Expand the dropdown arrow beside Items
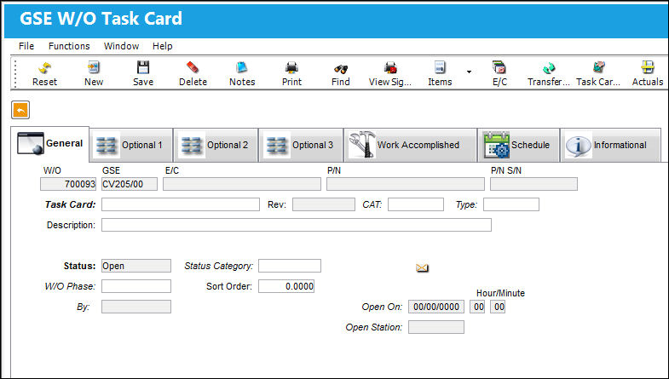Screen dimensions: 669x379 point(469,72)
